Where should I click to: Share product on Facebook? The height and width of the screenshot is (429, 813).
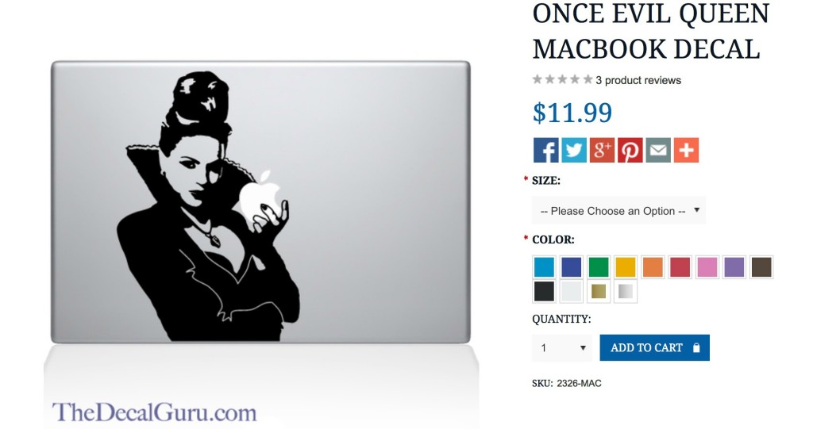546,150
